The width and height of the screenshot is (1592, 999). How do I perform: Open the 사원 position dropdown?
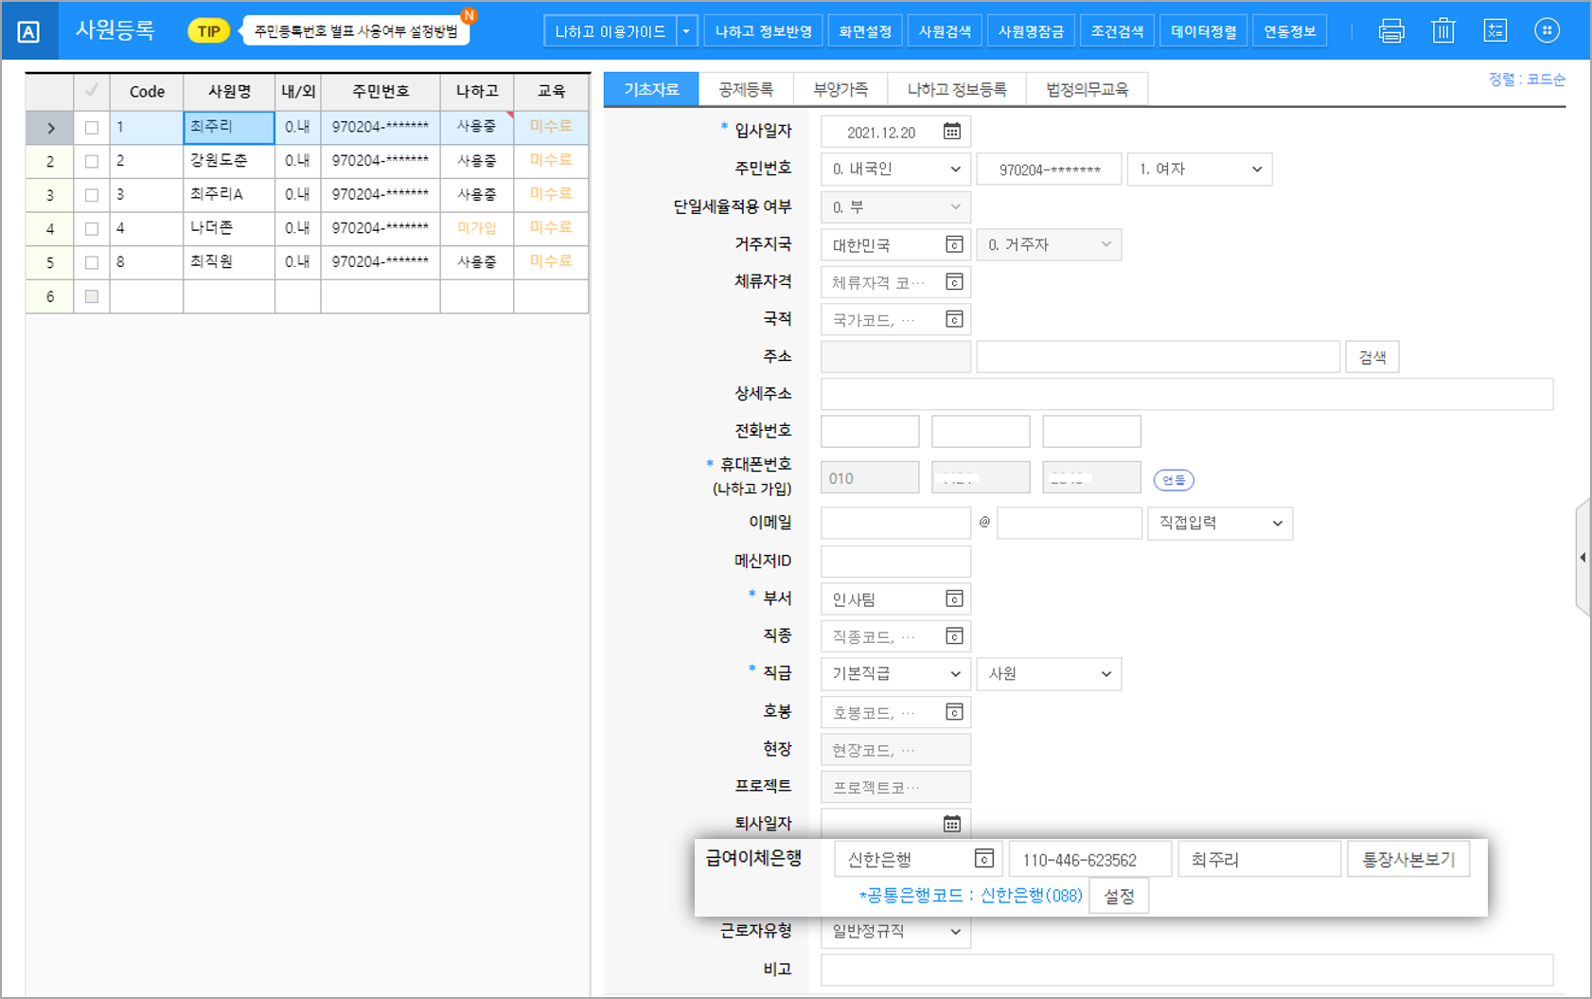coord(1049,674)
